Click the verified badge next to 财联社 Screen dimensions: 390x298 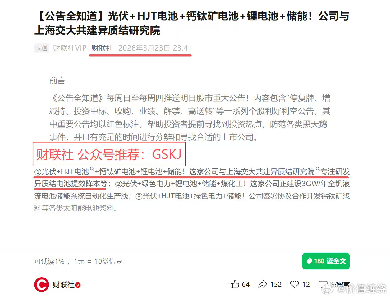[x=78, y=285]
